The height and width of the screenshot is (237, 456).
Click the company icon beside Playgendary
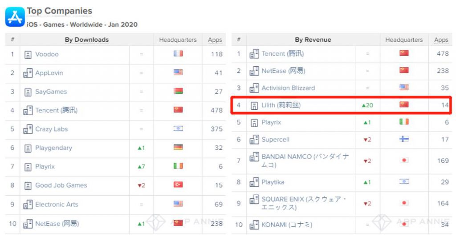tap(28, 148)
